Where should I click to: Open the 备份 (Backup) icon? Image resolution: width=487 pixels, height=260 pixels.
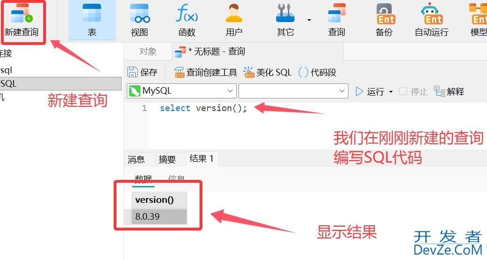point(386,14)
